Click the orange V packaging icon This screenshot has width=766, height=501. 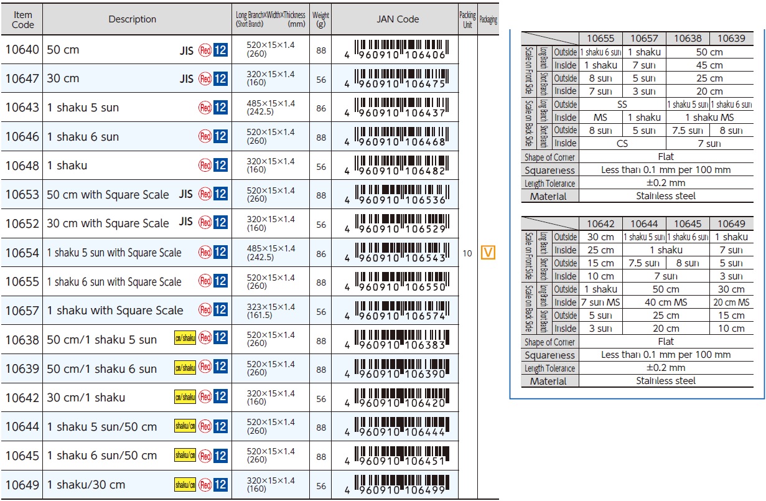coord(488,253)
